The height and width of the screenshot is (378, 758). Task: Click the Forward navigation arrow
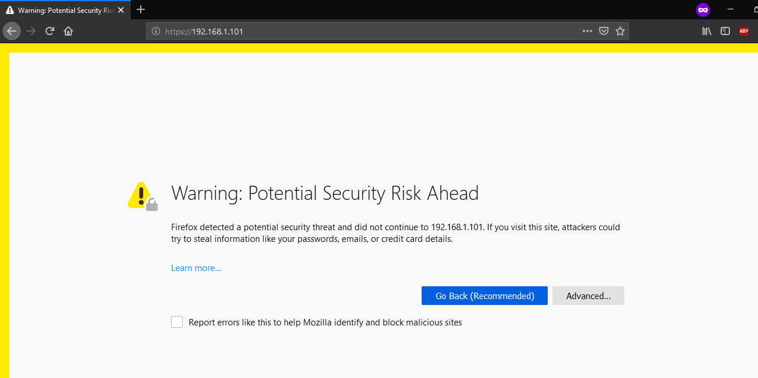(32, 31)
